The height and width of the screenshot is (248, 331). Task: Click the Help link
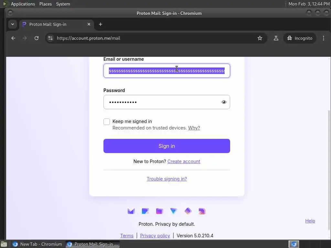[x=310, y=221]
